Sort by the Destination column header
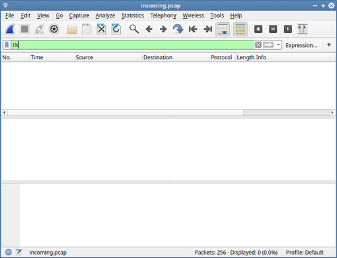Screen dimensions: 337x258 click(176, 57)
